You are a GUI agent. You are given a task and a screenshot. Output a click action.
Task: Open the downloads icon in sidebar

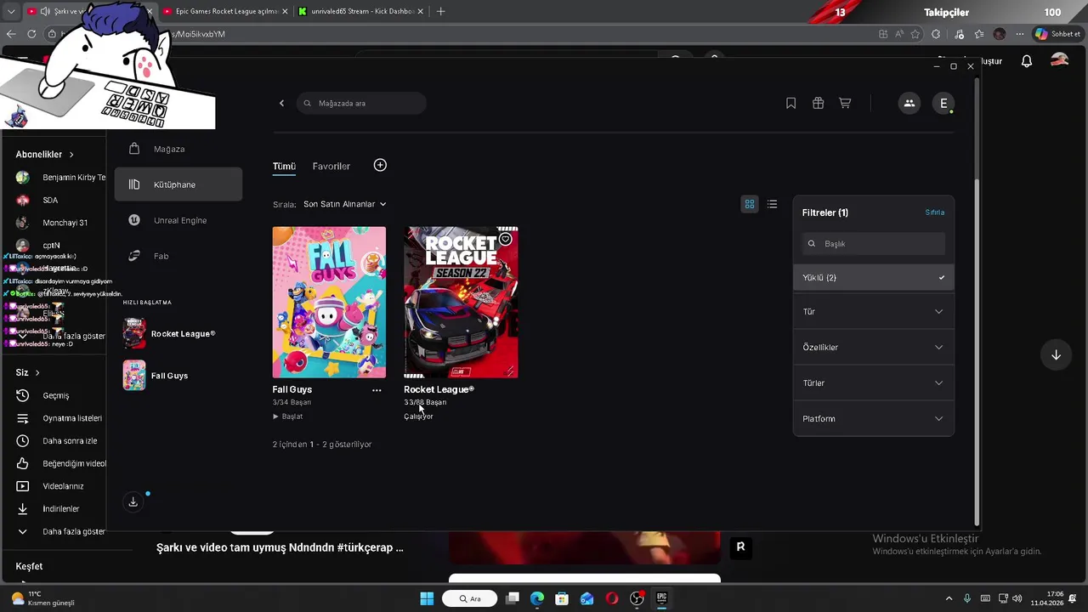(x=133, y=502)
